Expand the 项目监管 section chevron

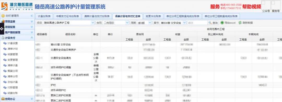(32, 21)
